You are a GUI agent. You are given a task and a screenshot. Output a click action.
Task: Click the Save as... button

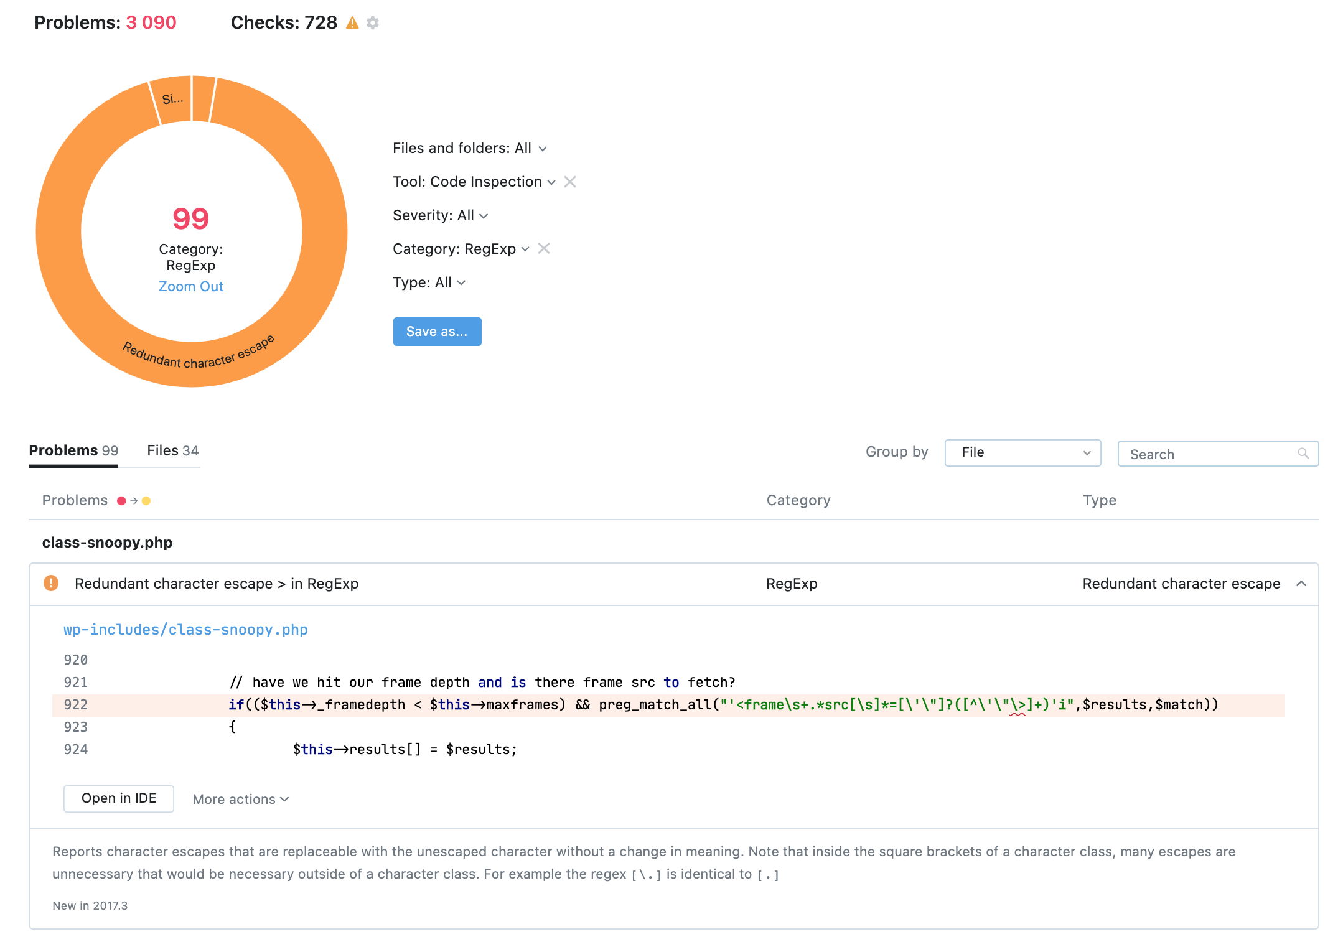point(437,330)
